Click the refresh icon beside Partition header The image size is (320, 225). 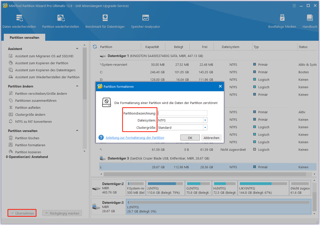coord(95,47)
